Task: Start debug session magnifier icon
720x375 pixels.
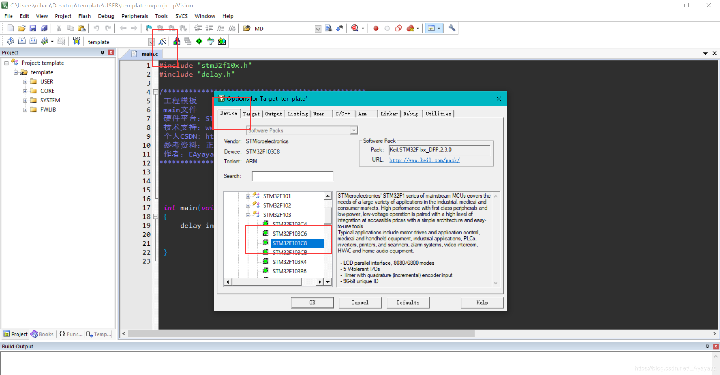Action: coord(355,28)
